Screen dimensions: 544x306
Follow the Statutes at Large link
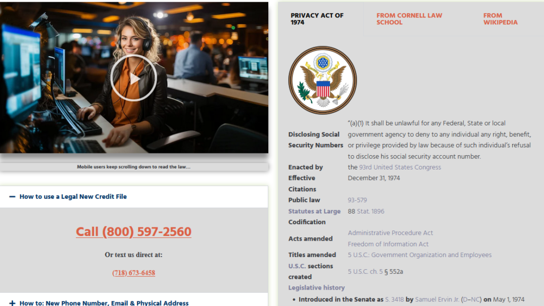click(x=314, y=211)
